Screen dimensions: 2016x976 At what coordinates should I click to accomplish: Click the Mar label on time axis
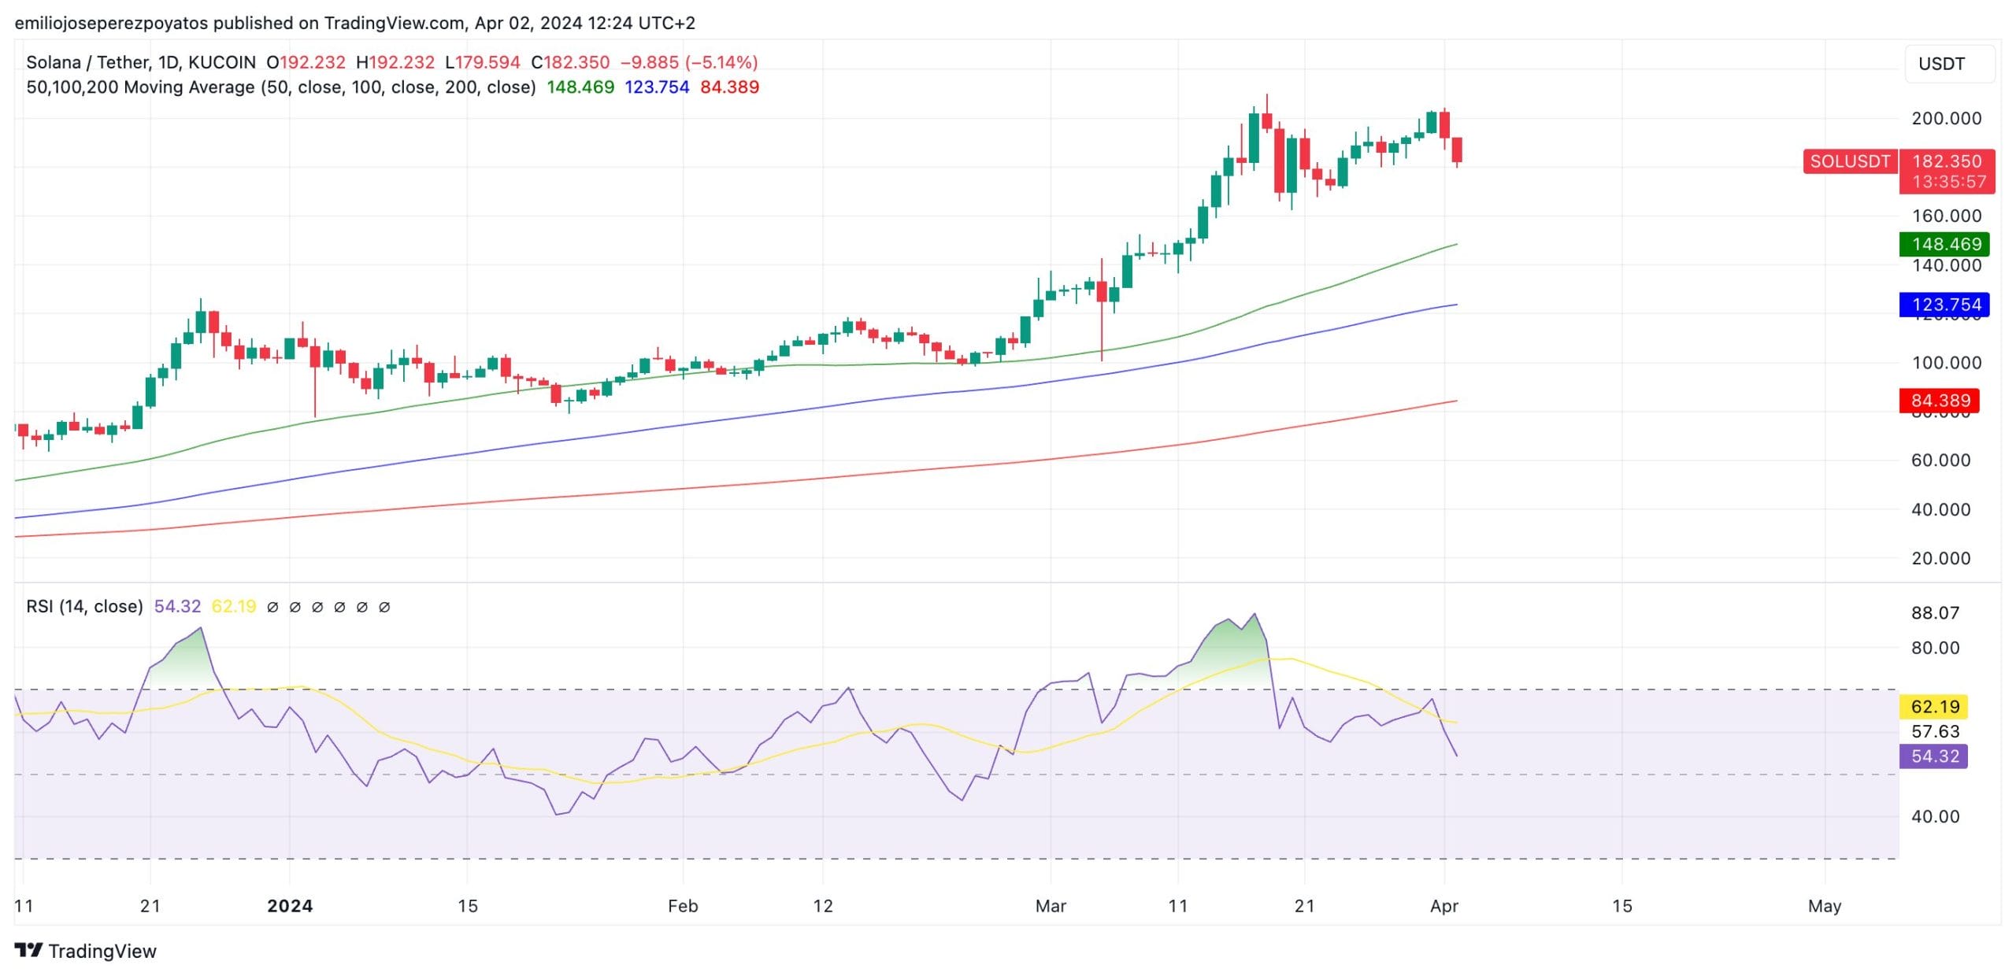(1050, 906)
